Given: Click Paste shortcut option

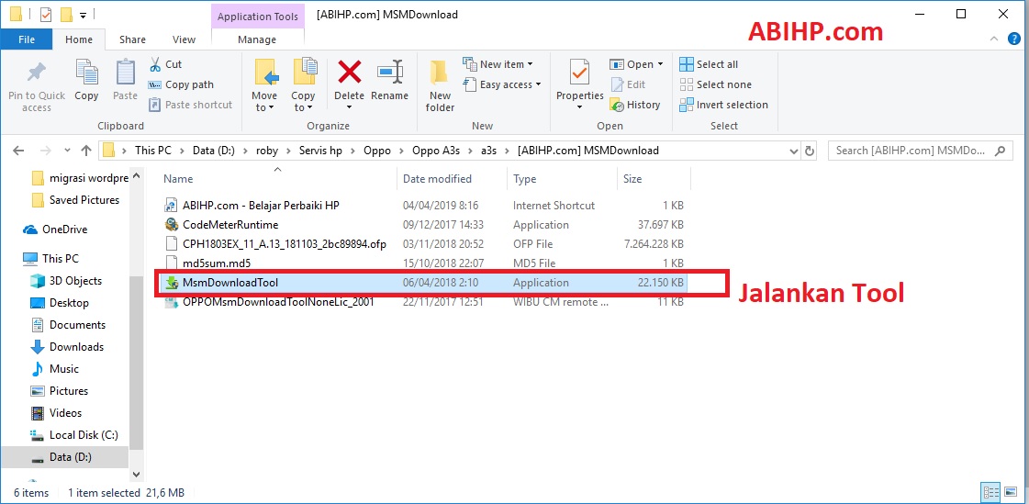Looking at the screenshot, I should click(190, 105).
